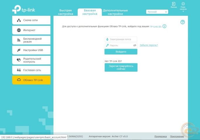
Task: Click the Нет TP-Link ID? label
Action: click(x=113, y=61)
